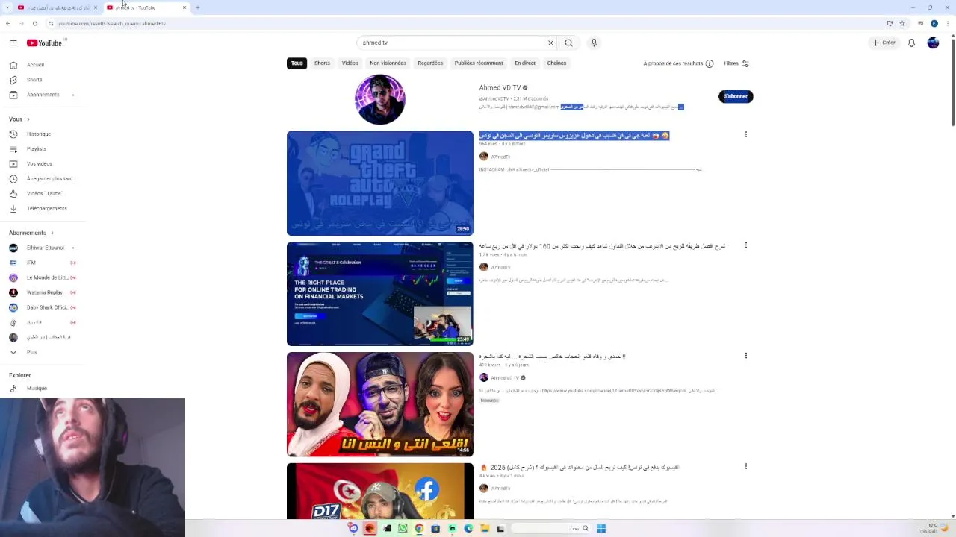Go to Accueil in sidebar

coord(35,65)
